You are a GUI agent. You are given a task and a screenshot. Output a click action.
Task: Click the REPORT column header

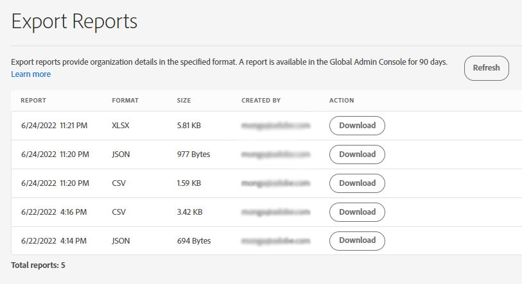(x=33, y=101)
